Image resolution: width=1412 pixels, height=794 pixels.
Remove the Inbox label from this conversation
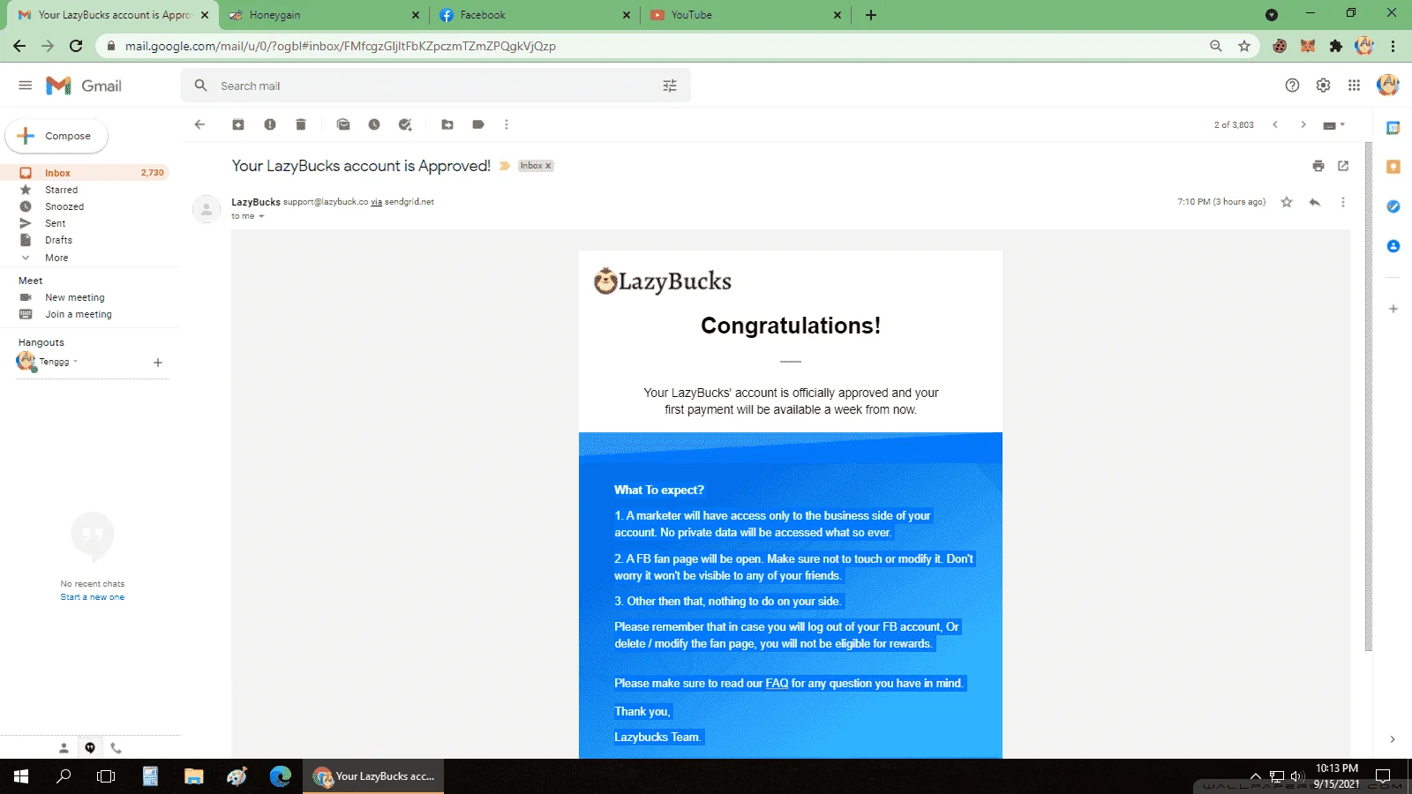[548, 166]
